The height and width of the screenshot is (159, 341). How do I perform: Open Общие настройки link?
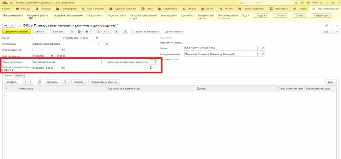click(116, 15)
